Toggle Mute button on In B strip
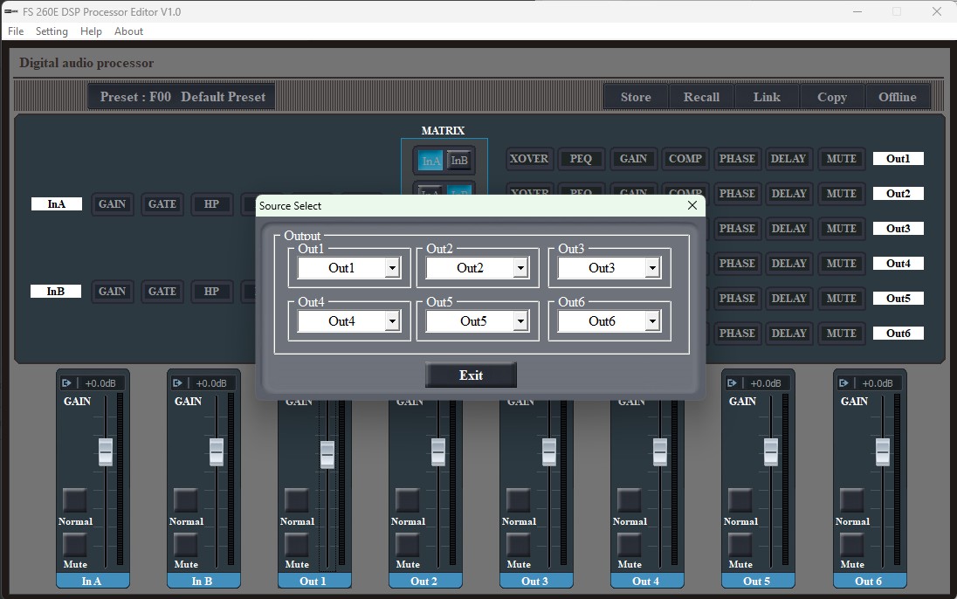Image resolution: width=957 pixels, height=599 pixels. (185, 545)
